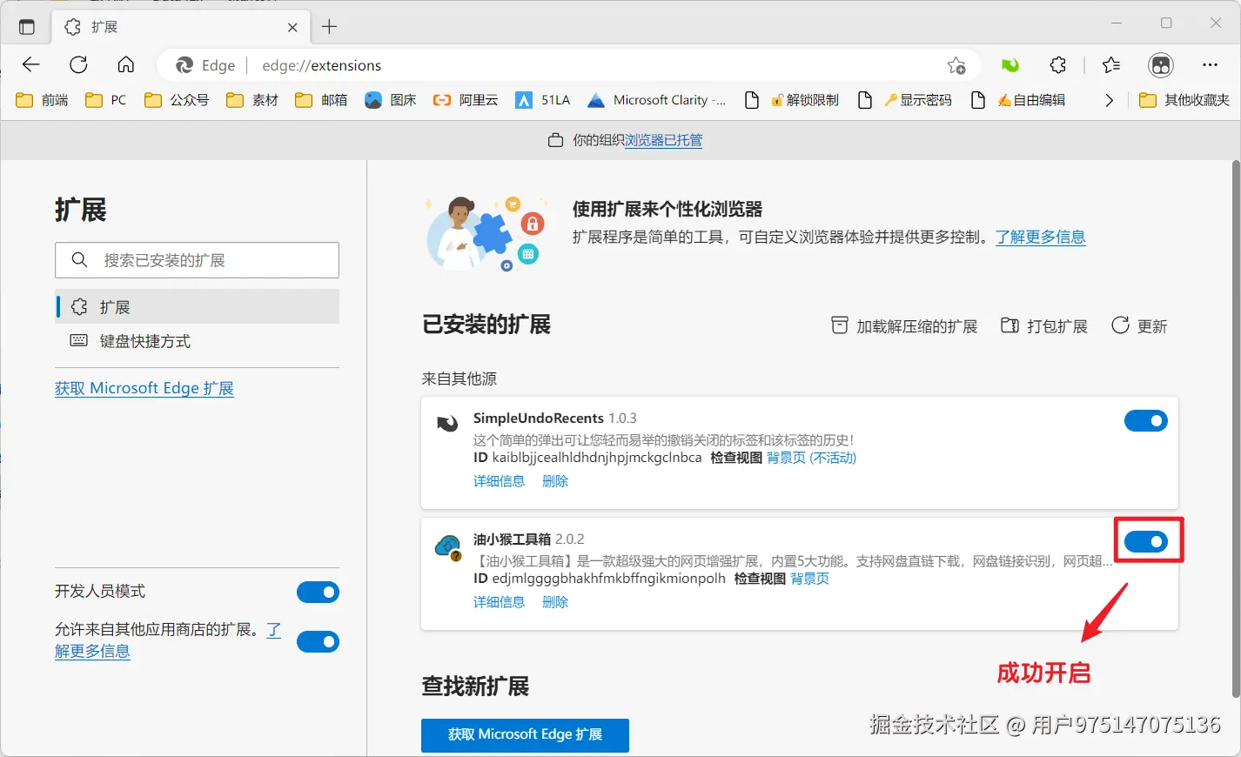Open 背景页 (不活动) for SimpleUndoRecents
This screenshot has width=1241, height=757.
pos(811,458)
